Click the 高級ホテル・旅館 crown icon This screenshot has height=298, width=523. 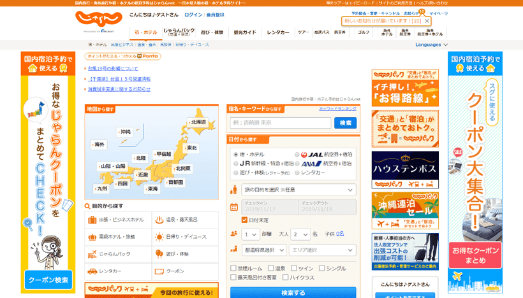[x=92, y=237]
